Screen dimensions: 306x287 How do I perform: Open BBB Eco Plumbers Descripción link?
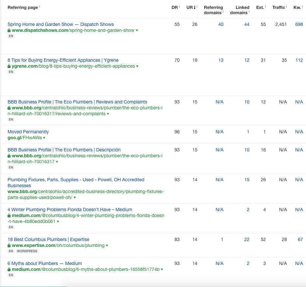(64, 150)
